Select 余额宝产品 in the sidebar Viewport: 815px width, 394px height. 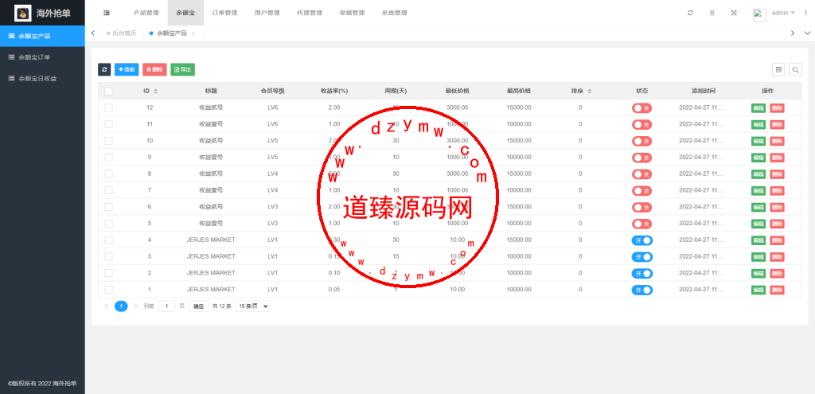pos(42,36)
